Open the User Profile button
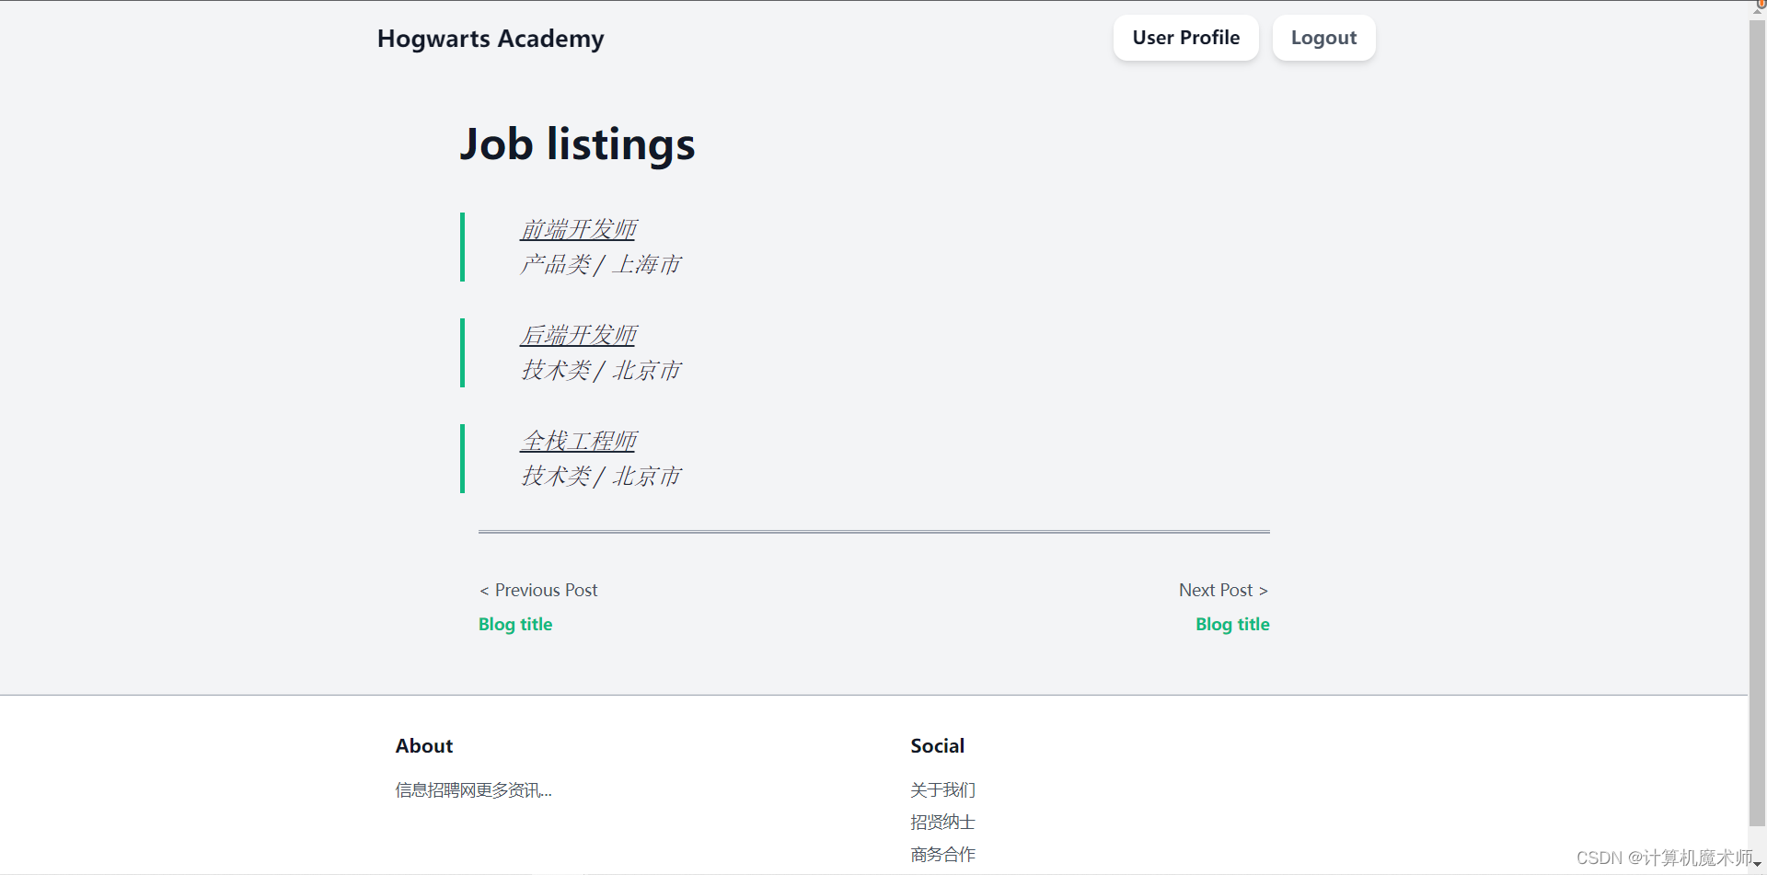 pyautogui.click(x=1185, y=38)
